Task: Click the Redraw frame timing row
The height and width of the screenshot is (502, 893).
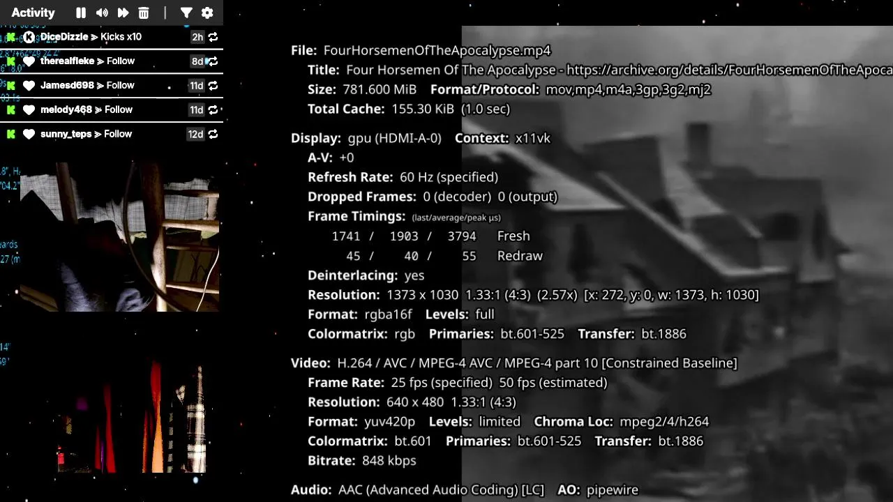Action: (444, 256)
